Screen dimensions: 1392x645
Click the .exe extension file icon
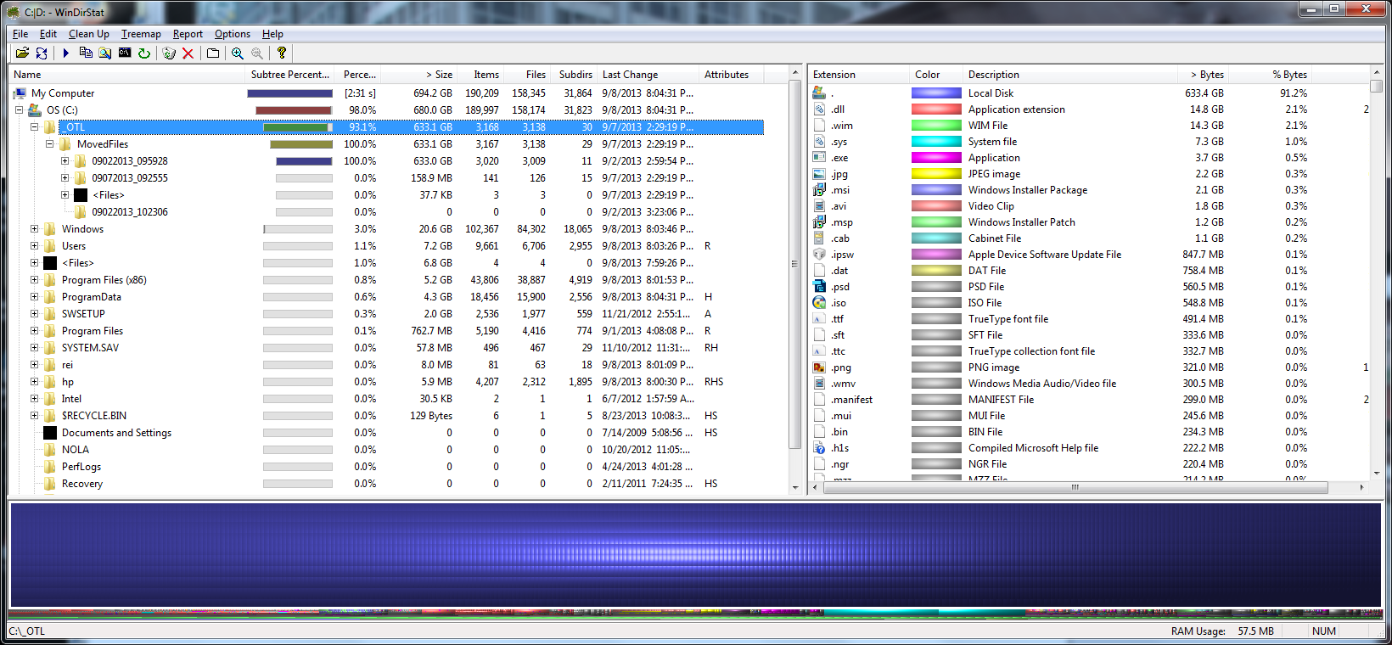point(819,158)
